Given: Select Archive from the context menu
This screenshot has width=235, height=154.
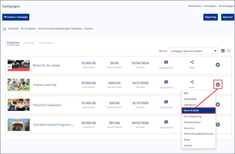Looking at the screenshot, I should pyautogui.click(x=188, y=145).
